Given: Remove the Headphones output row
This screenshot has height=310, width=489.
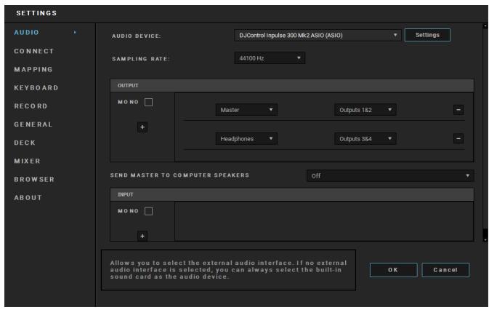Looking at the screenshot, I should tap(458, 138).
